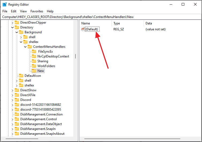202x142 pixels.
Task: Collapse the shellex key under Background
Action: [21, 42]
